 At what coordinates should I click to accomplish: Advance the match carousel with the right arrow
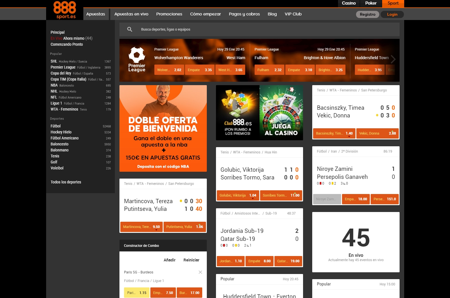coord(393,59)
